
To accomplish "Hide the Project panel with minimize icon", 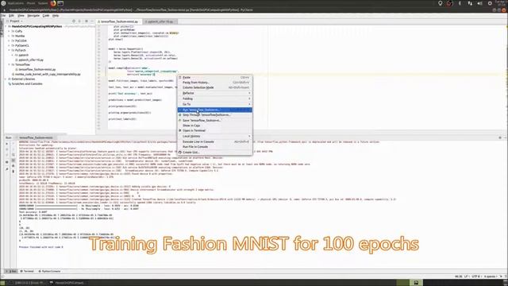I will [x=92, y=21].
